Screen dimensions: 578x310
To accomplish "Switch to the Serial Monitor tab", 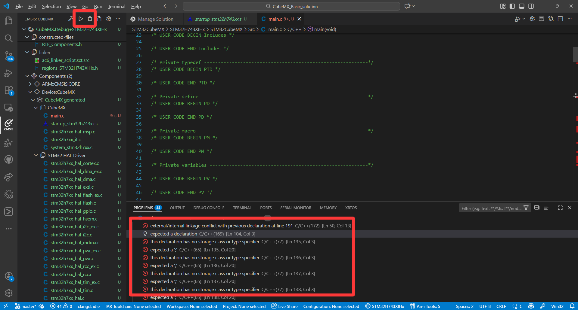I will tap(296, 208).
